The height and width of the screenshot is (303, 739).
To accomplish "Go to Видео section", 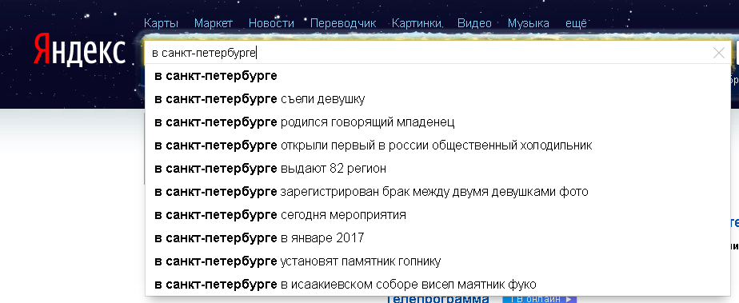I will pos(474,23).
